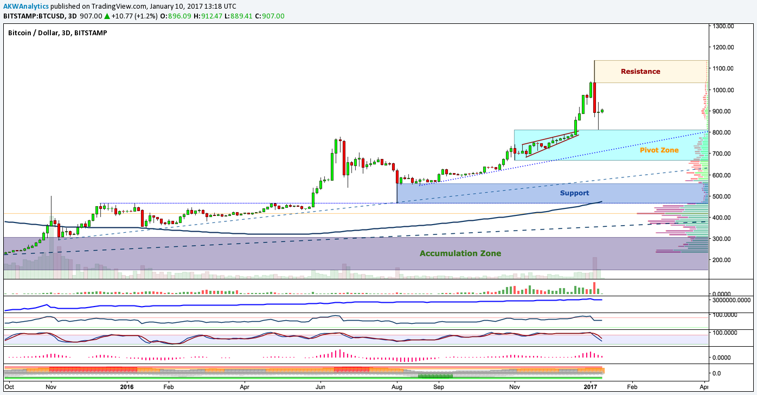The image size is (757, 395).
Task: Select the BITSTAMP:BTCUSD, 3D symbol text
Action: tap(40, 16)
